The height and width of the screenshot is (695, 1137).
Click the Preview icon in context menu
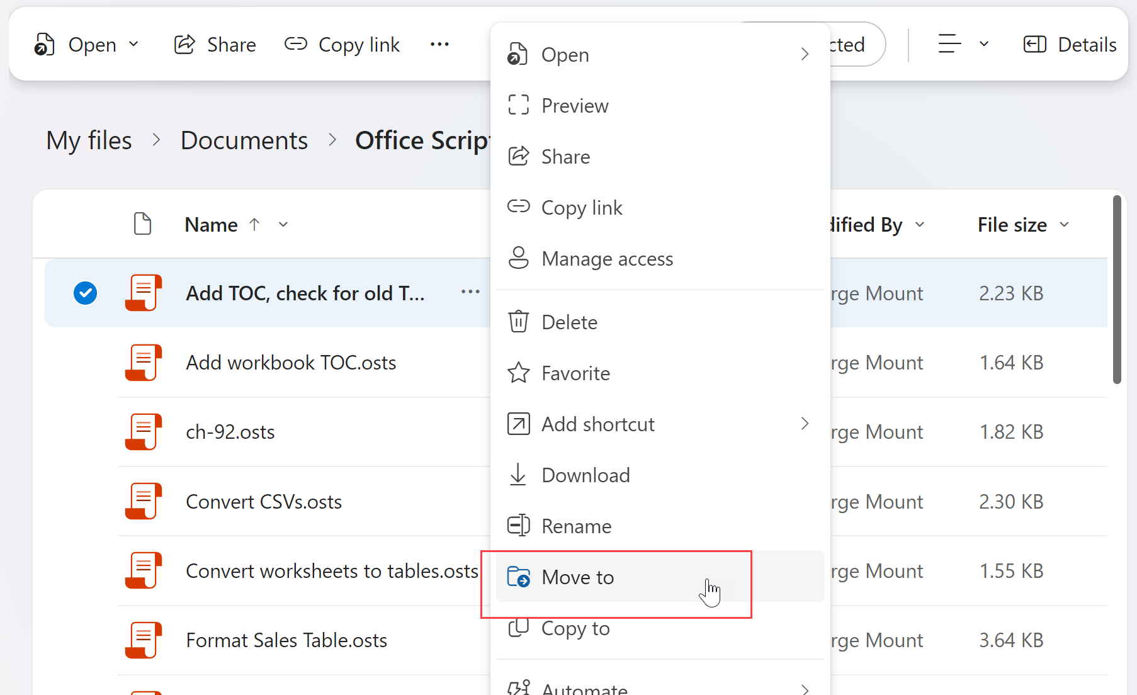coord(518,105)
